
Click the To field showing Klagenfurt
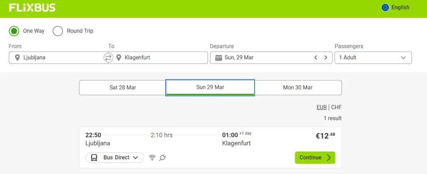pyautogui.click(x=162, y=58)
